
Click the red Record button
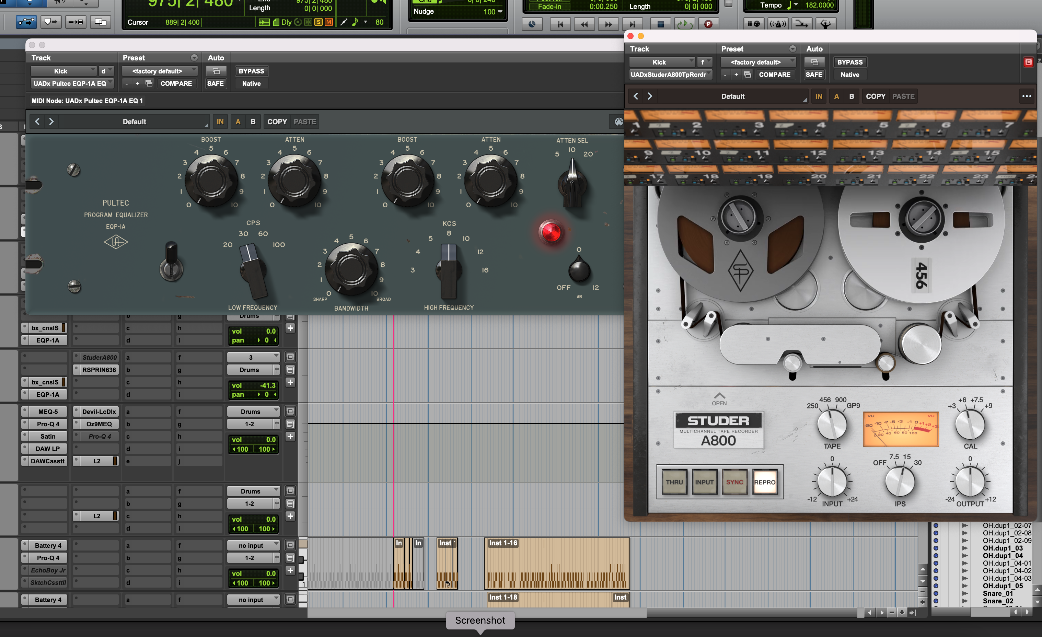pyautogui.click(x=708, y=24)
